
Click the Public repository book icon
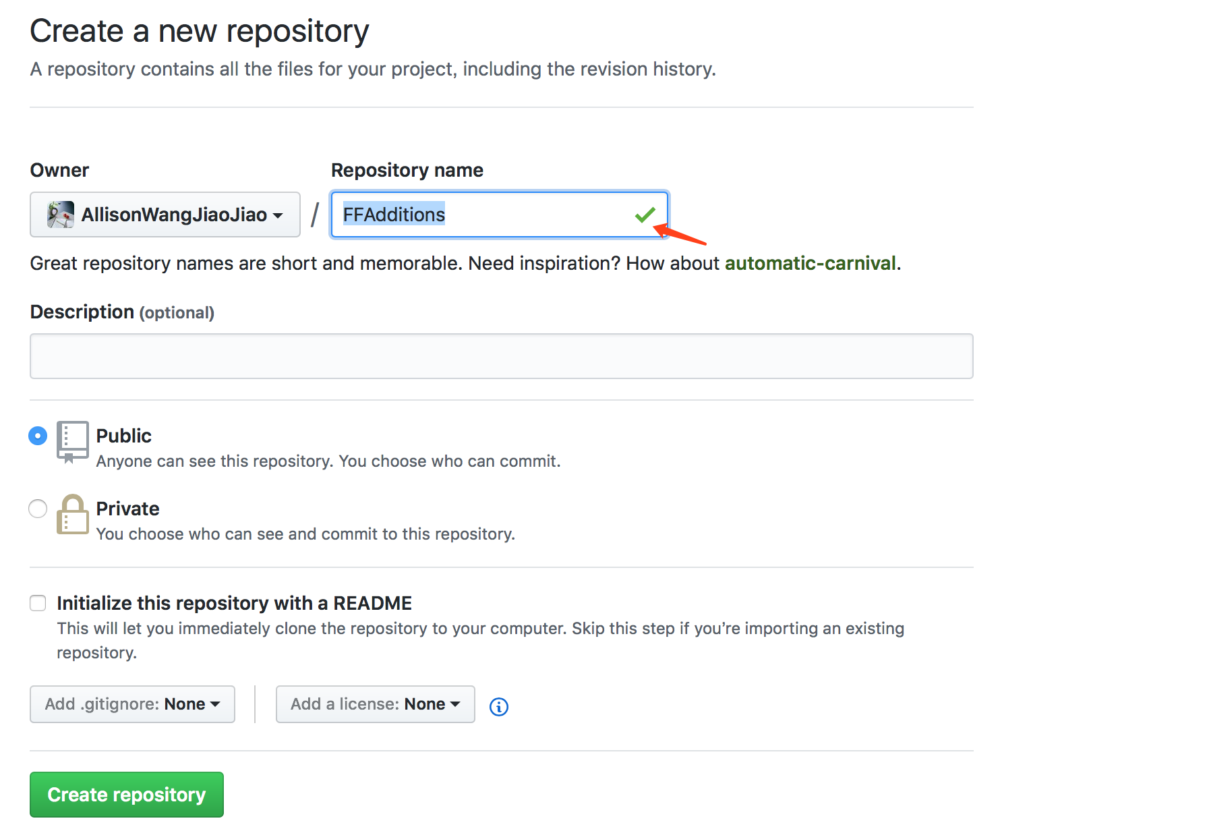point(72,442)
